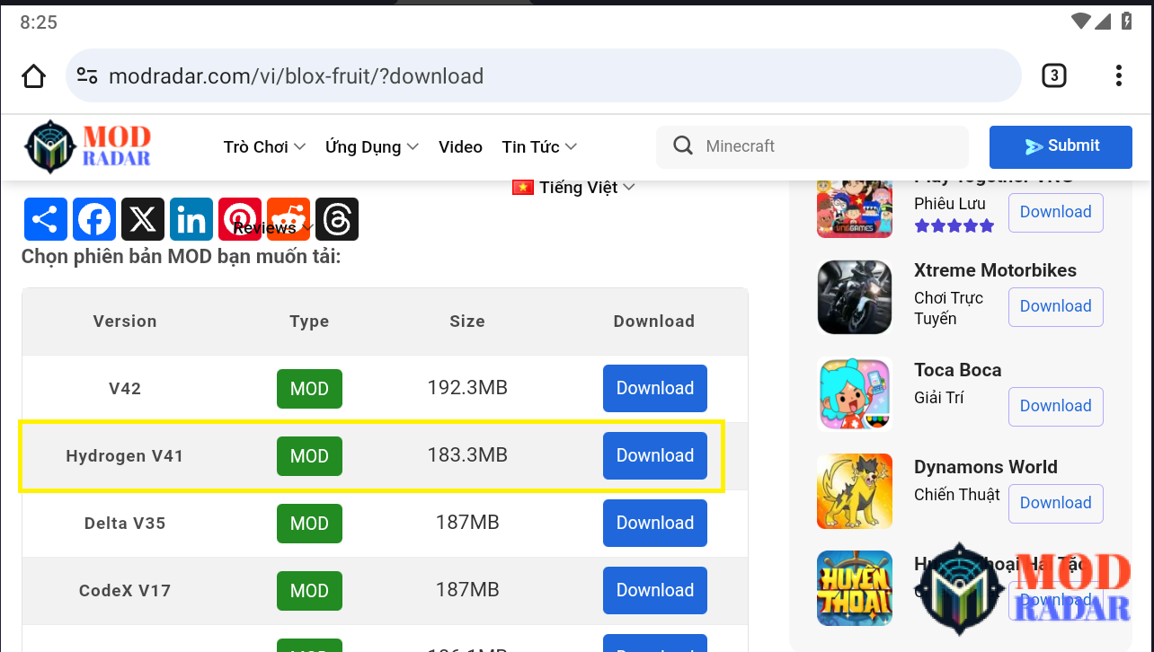Select the Delta V35 version name
1154x652 pixels.
coord(125,524)
